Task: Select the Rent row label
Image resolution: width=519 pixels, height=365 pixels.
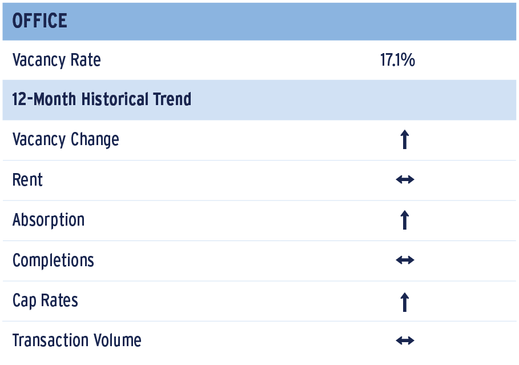Action: (x=27, y=180)
